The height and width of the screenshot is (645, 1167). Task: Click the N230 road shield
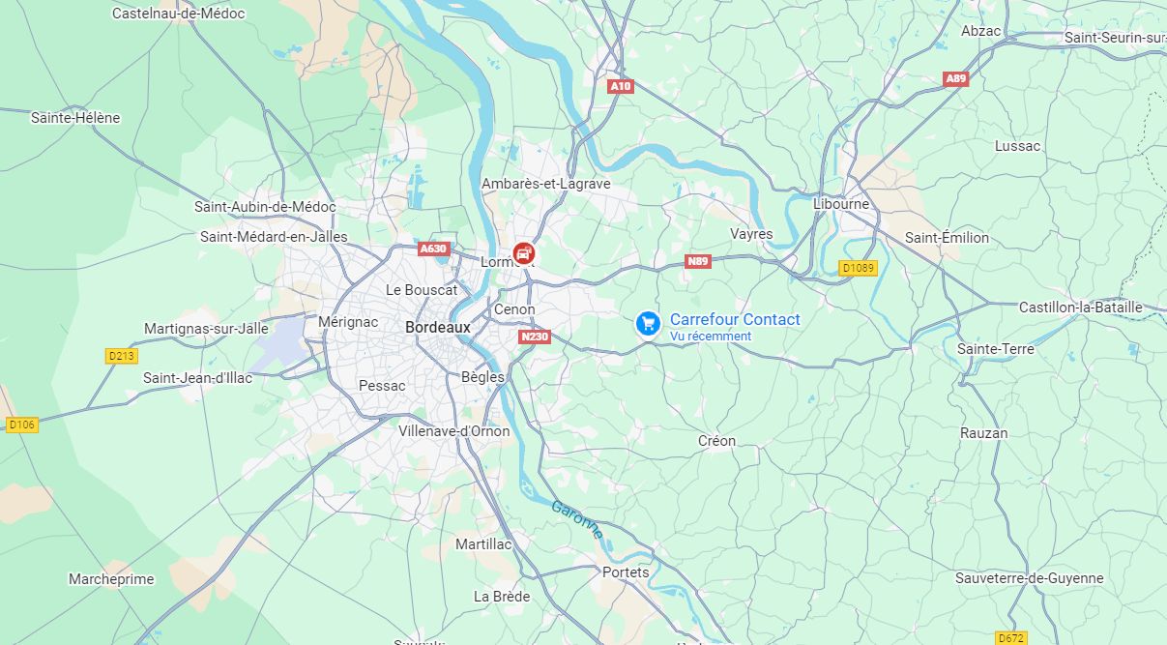tap(534, 337)
